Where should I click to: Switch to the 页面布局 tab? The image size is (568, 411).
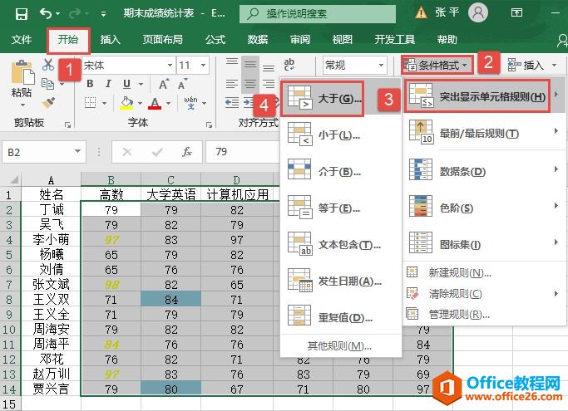coord(162,39)
